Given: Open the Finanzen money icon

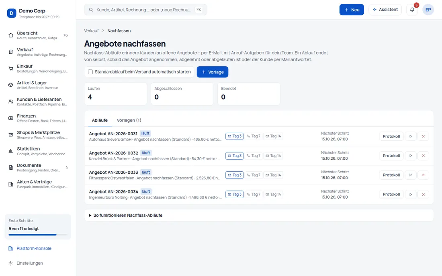Looking at the screenshot, I should click(x=11, y=118).
